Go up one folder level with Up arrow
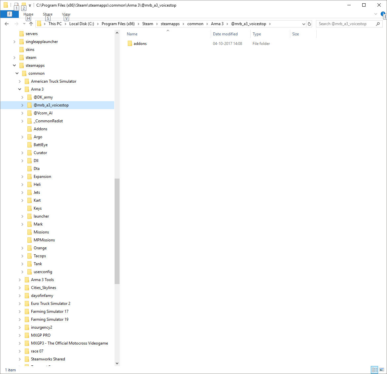 [31, 24]
